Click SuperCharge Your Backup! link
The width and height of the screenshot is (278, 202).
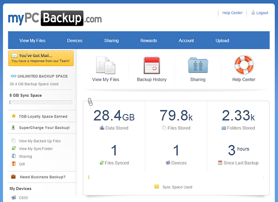point(44,128)
